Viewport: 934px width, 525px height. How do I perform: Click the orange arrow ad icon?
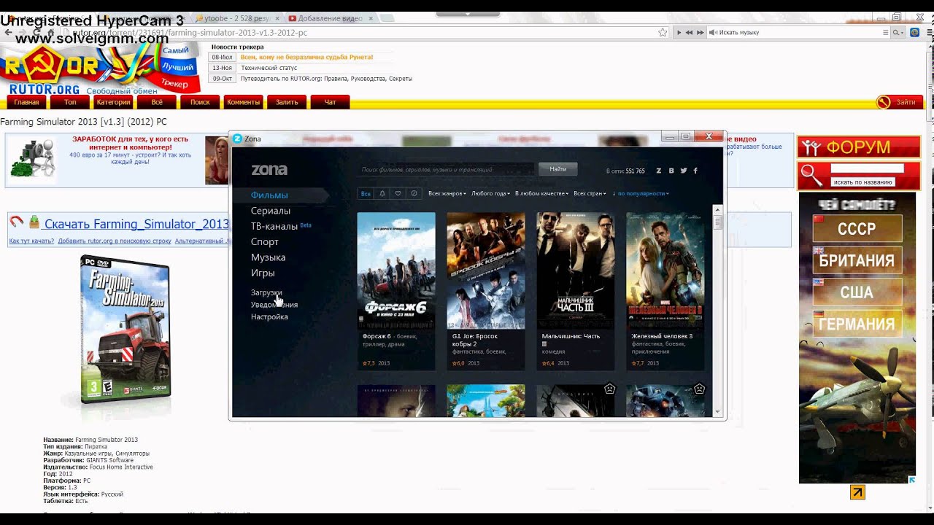coord(857,492)
